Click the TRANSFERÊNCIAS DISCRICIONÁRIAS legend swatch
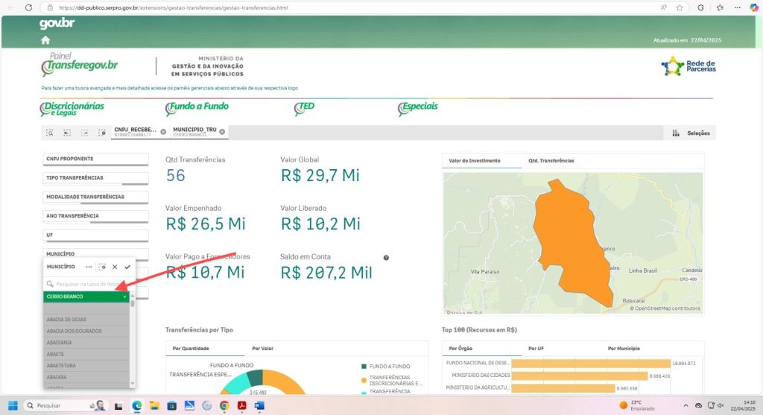The image size is (763, 415). click(364, 380)
